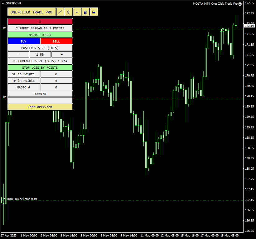Click the computer icon in the panel header
The height and width of the screenshot is (239, 256).
coord(94,12)
